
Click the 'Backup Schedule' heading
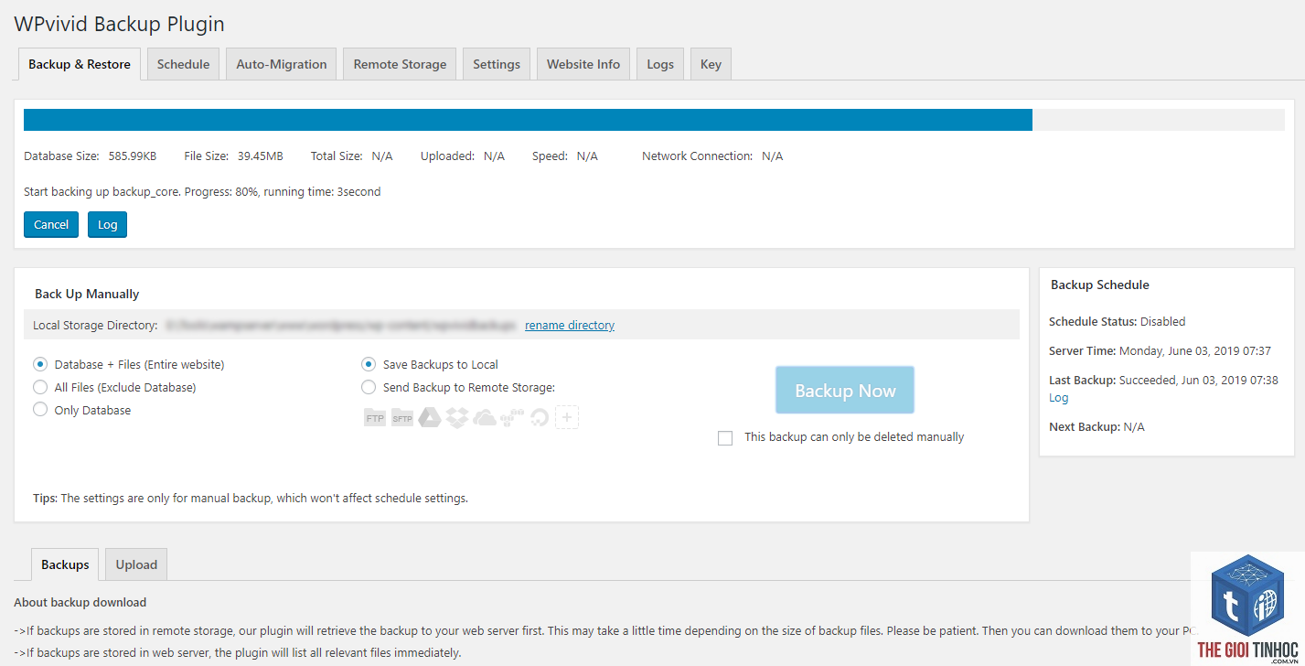tap(1100, 285)
